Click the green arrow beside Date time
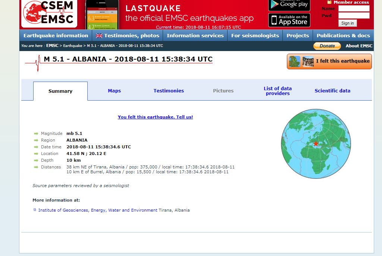 click(36, 147)
